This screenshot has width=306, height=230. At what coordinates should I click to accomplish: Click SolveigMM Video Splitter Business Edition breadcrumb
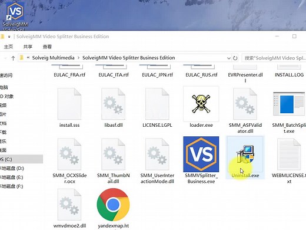coord(128,58)
